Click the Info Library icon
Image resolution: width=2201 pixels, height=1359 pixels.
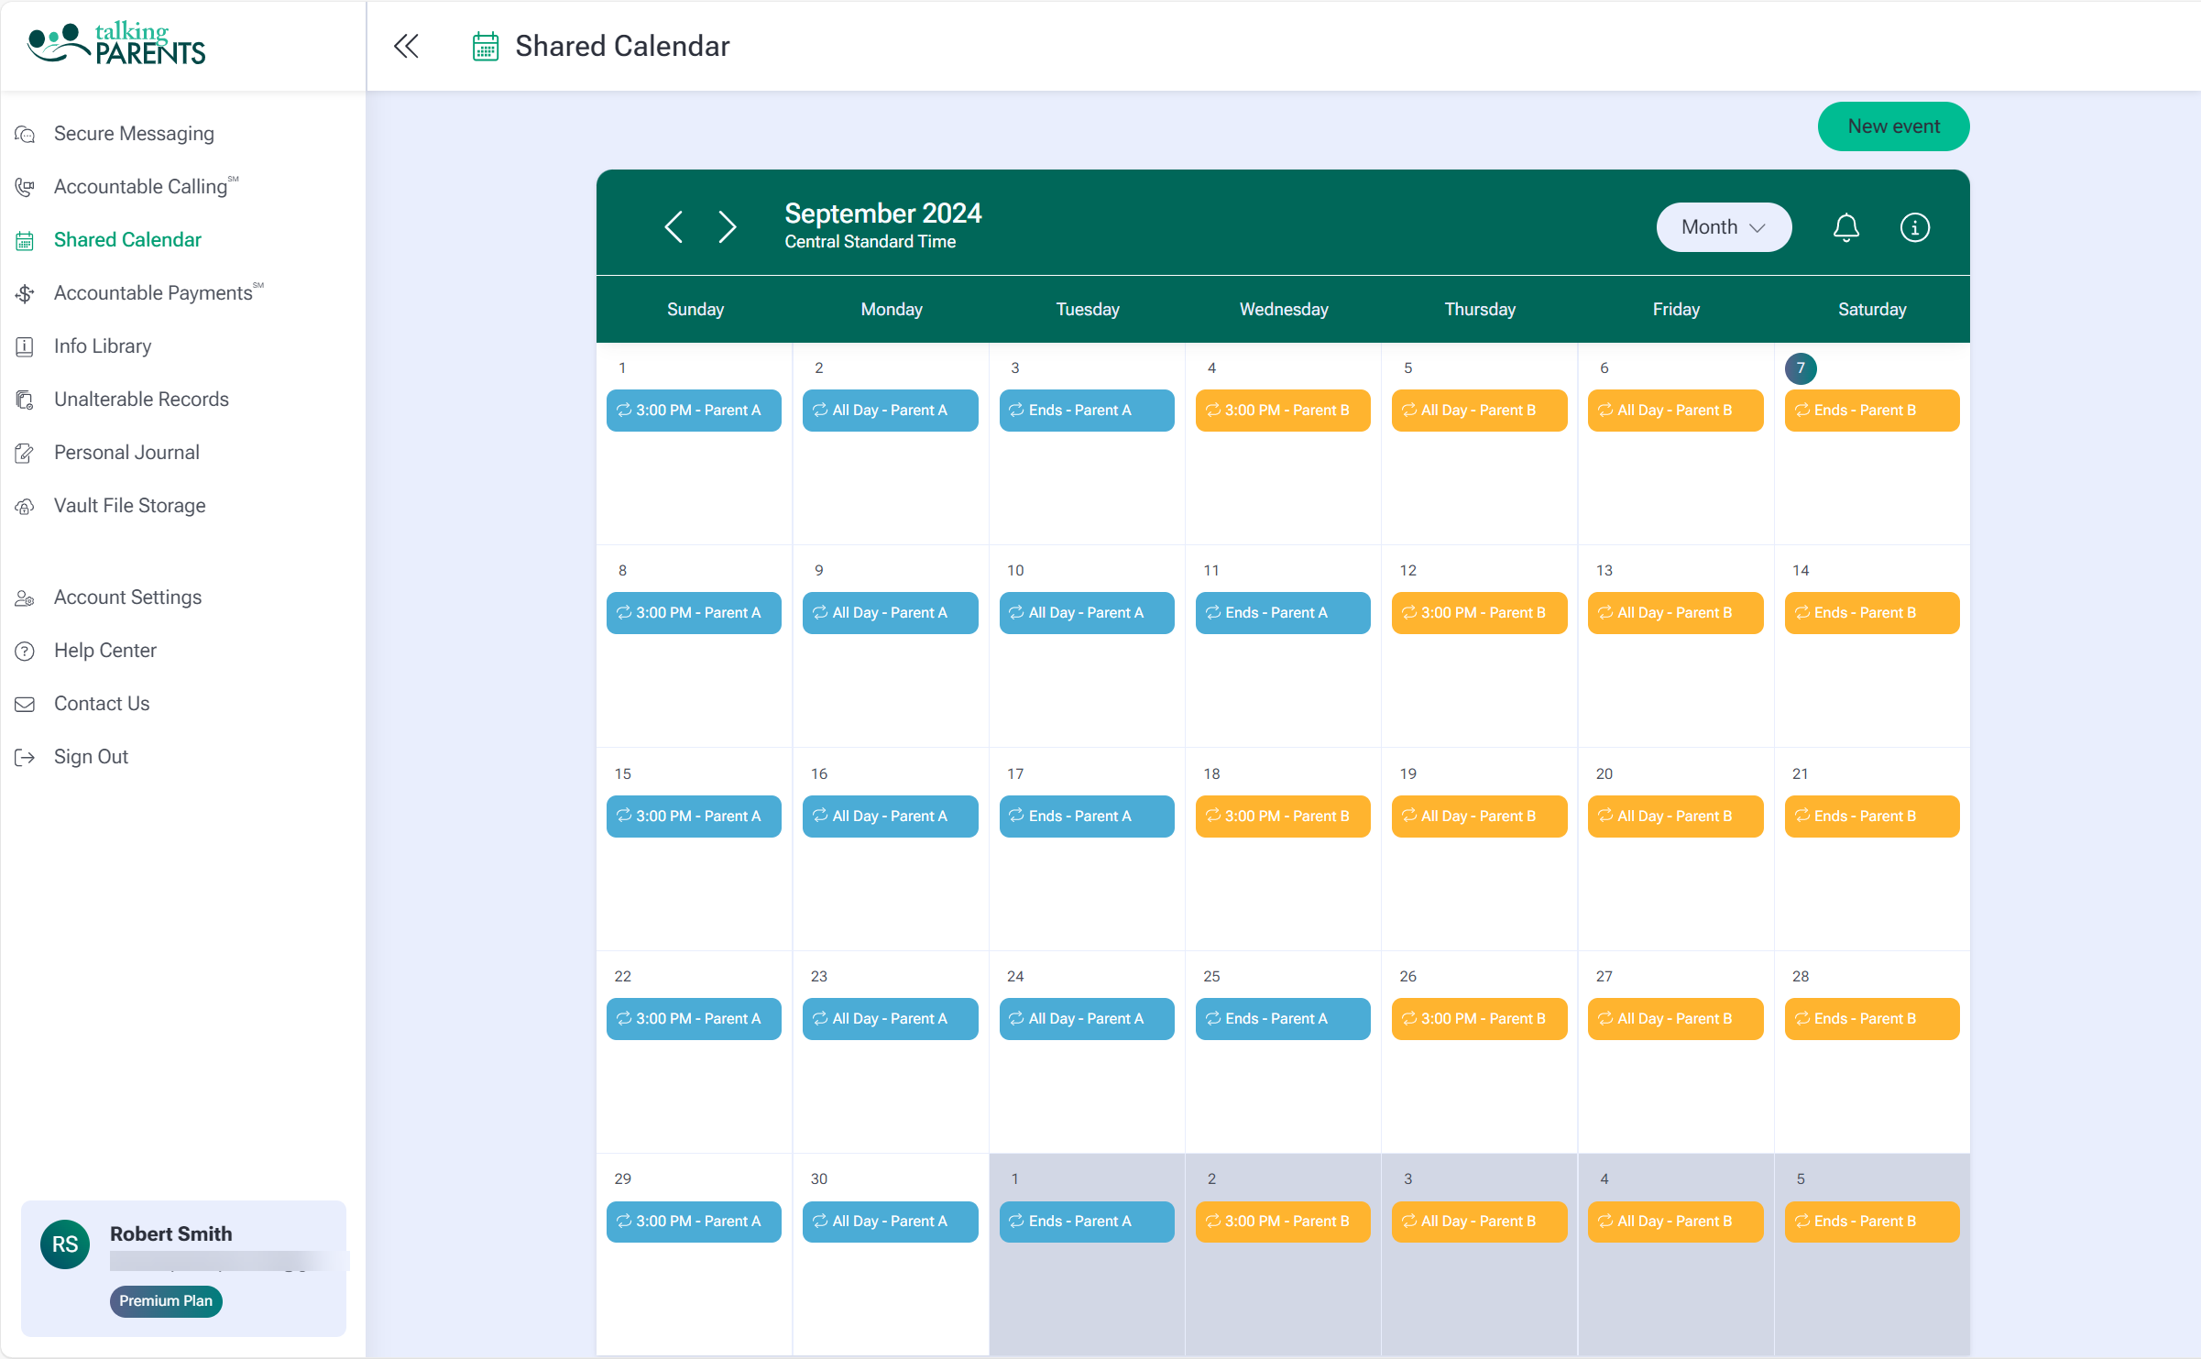point(25,347)
